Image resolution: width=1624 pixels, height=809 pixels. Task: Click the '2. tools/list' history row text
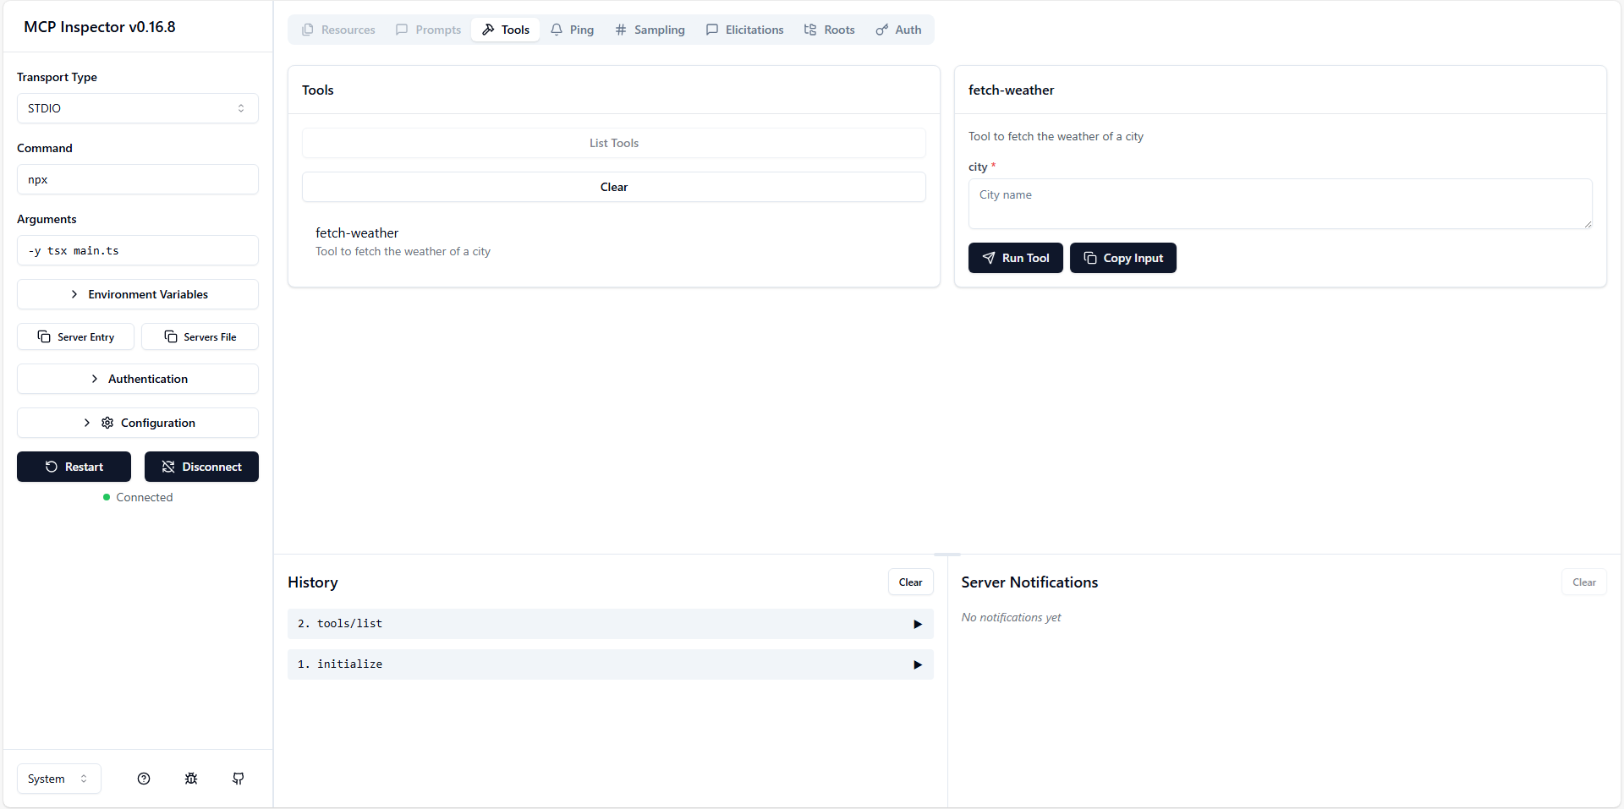pyautogui.click(x=340, y=624)
